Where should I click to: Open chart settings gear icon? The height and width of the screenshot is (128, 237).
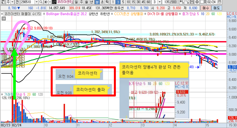coord(197,2)
